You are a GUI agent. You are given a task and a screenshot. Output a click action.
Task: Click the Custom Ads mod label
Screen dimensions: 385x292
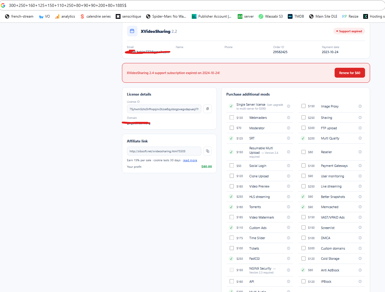258,228
